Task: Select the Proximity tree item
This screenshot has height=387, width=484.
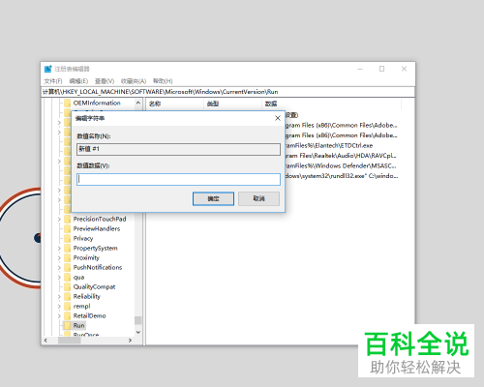Action: tap(86, 257)
